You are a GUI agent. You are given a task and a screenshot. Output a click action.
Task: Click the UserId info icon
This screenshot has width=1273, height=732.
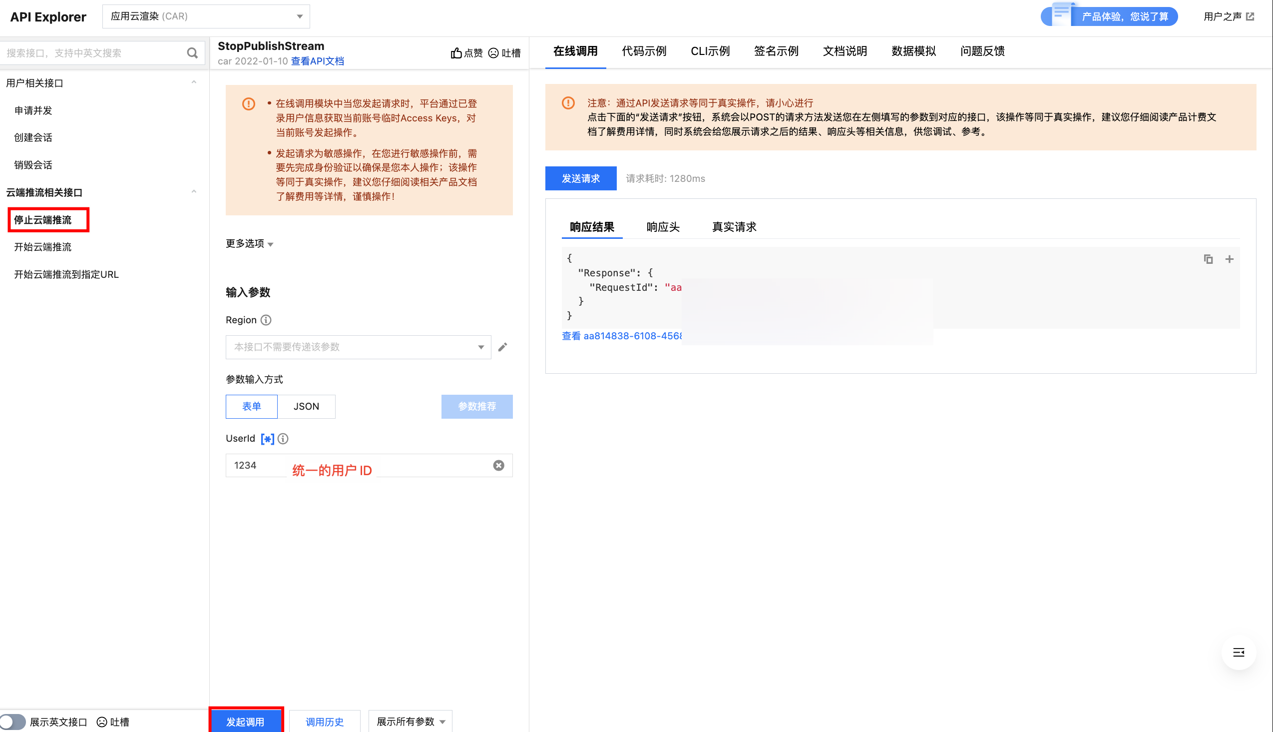(283, 439)
